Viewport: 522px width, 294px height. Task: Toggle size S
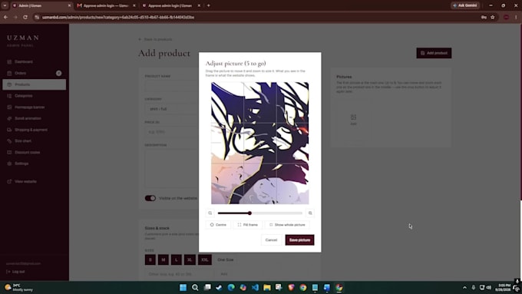pos(150,259)
